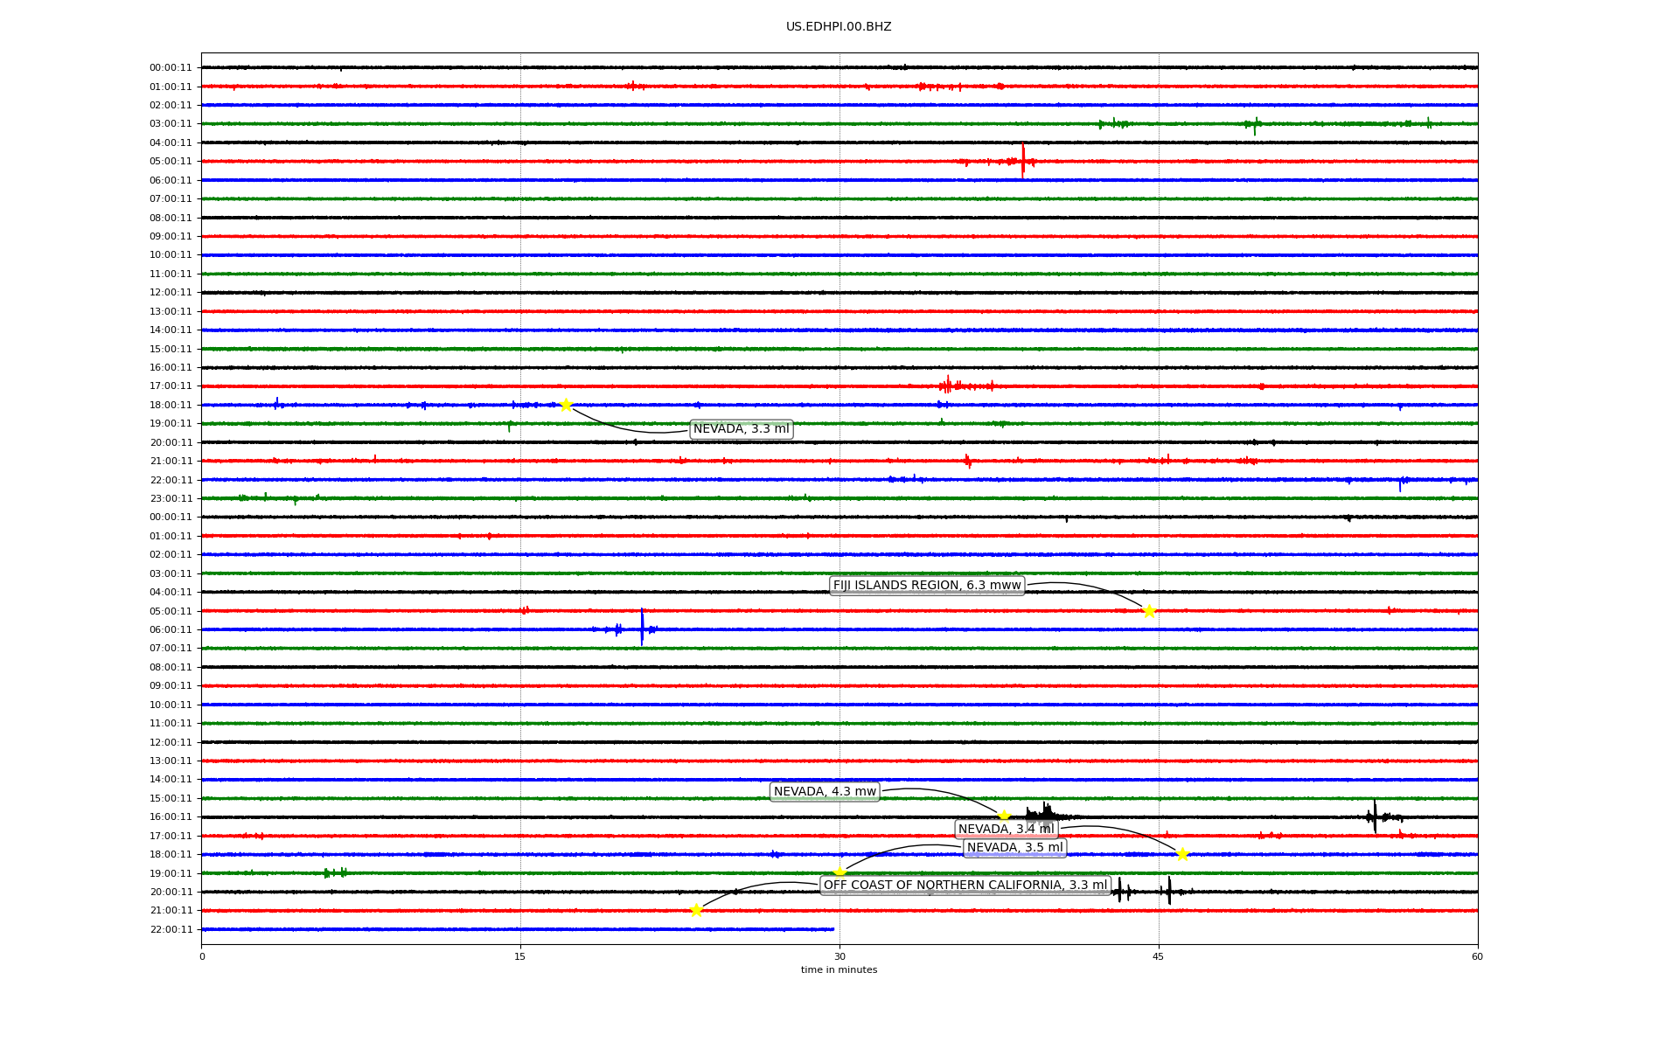Image resolution: width=1679 pixels, height=1049 pixels.
Task: Click the 'NEVADA, 3.4 ml' annotation label
Action: click(x=1006, y=829)
